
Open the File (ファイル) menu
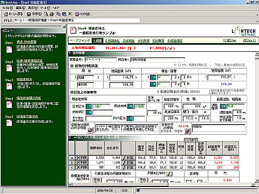[x=7, y=8]
